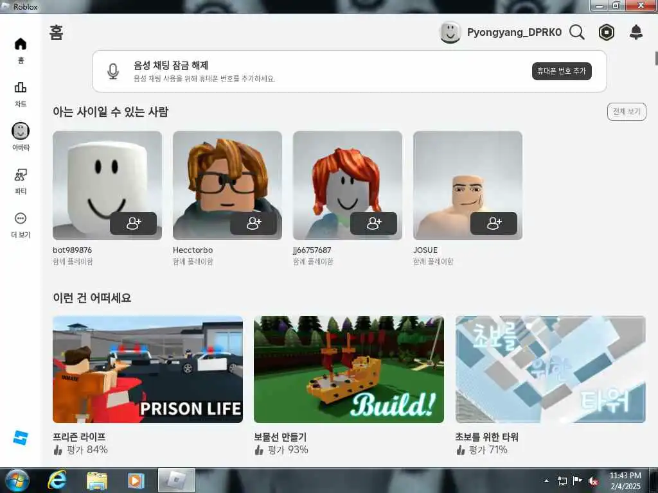Add Hecctorbo as friend

pyautogui.click(x=253, y=223)
